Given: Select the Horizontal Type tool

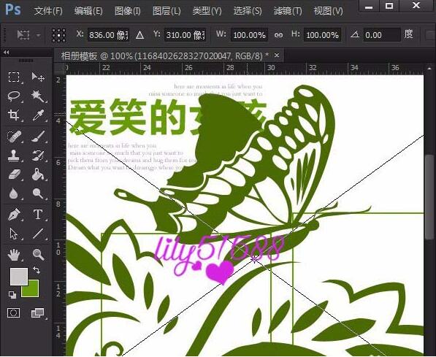Looking at the screenshot, I should coord(38,215).
